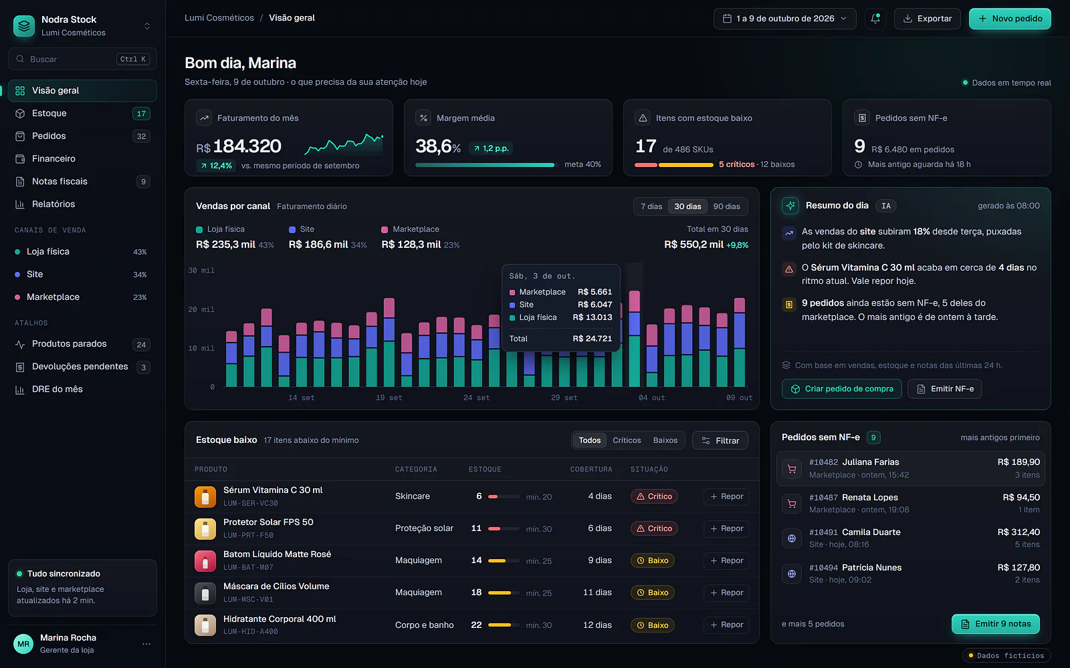Click the Estoque box icon in sidebar
The image size is (1070, 668).
[20, 114]
